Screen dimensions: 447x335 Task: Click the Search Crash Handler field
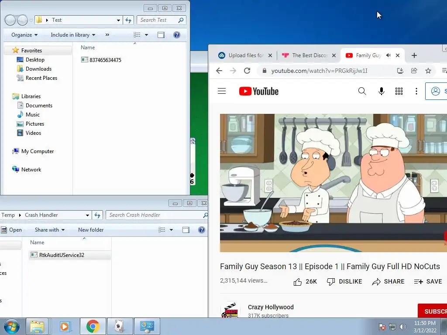coord(156,215)
